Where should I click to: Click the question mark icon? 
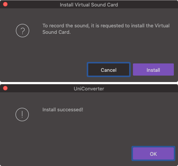tap(22, 30)
